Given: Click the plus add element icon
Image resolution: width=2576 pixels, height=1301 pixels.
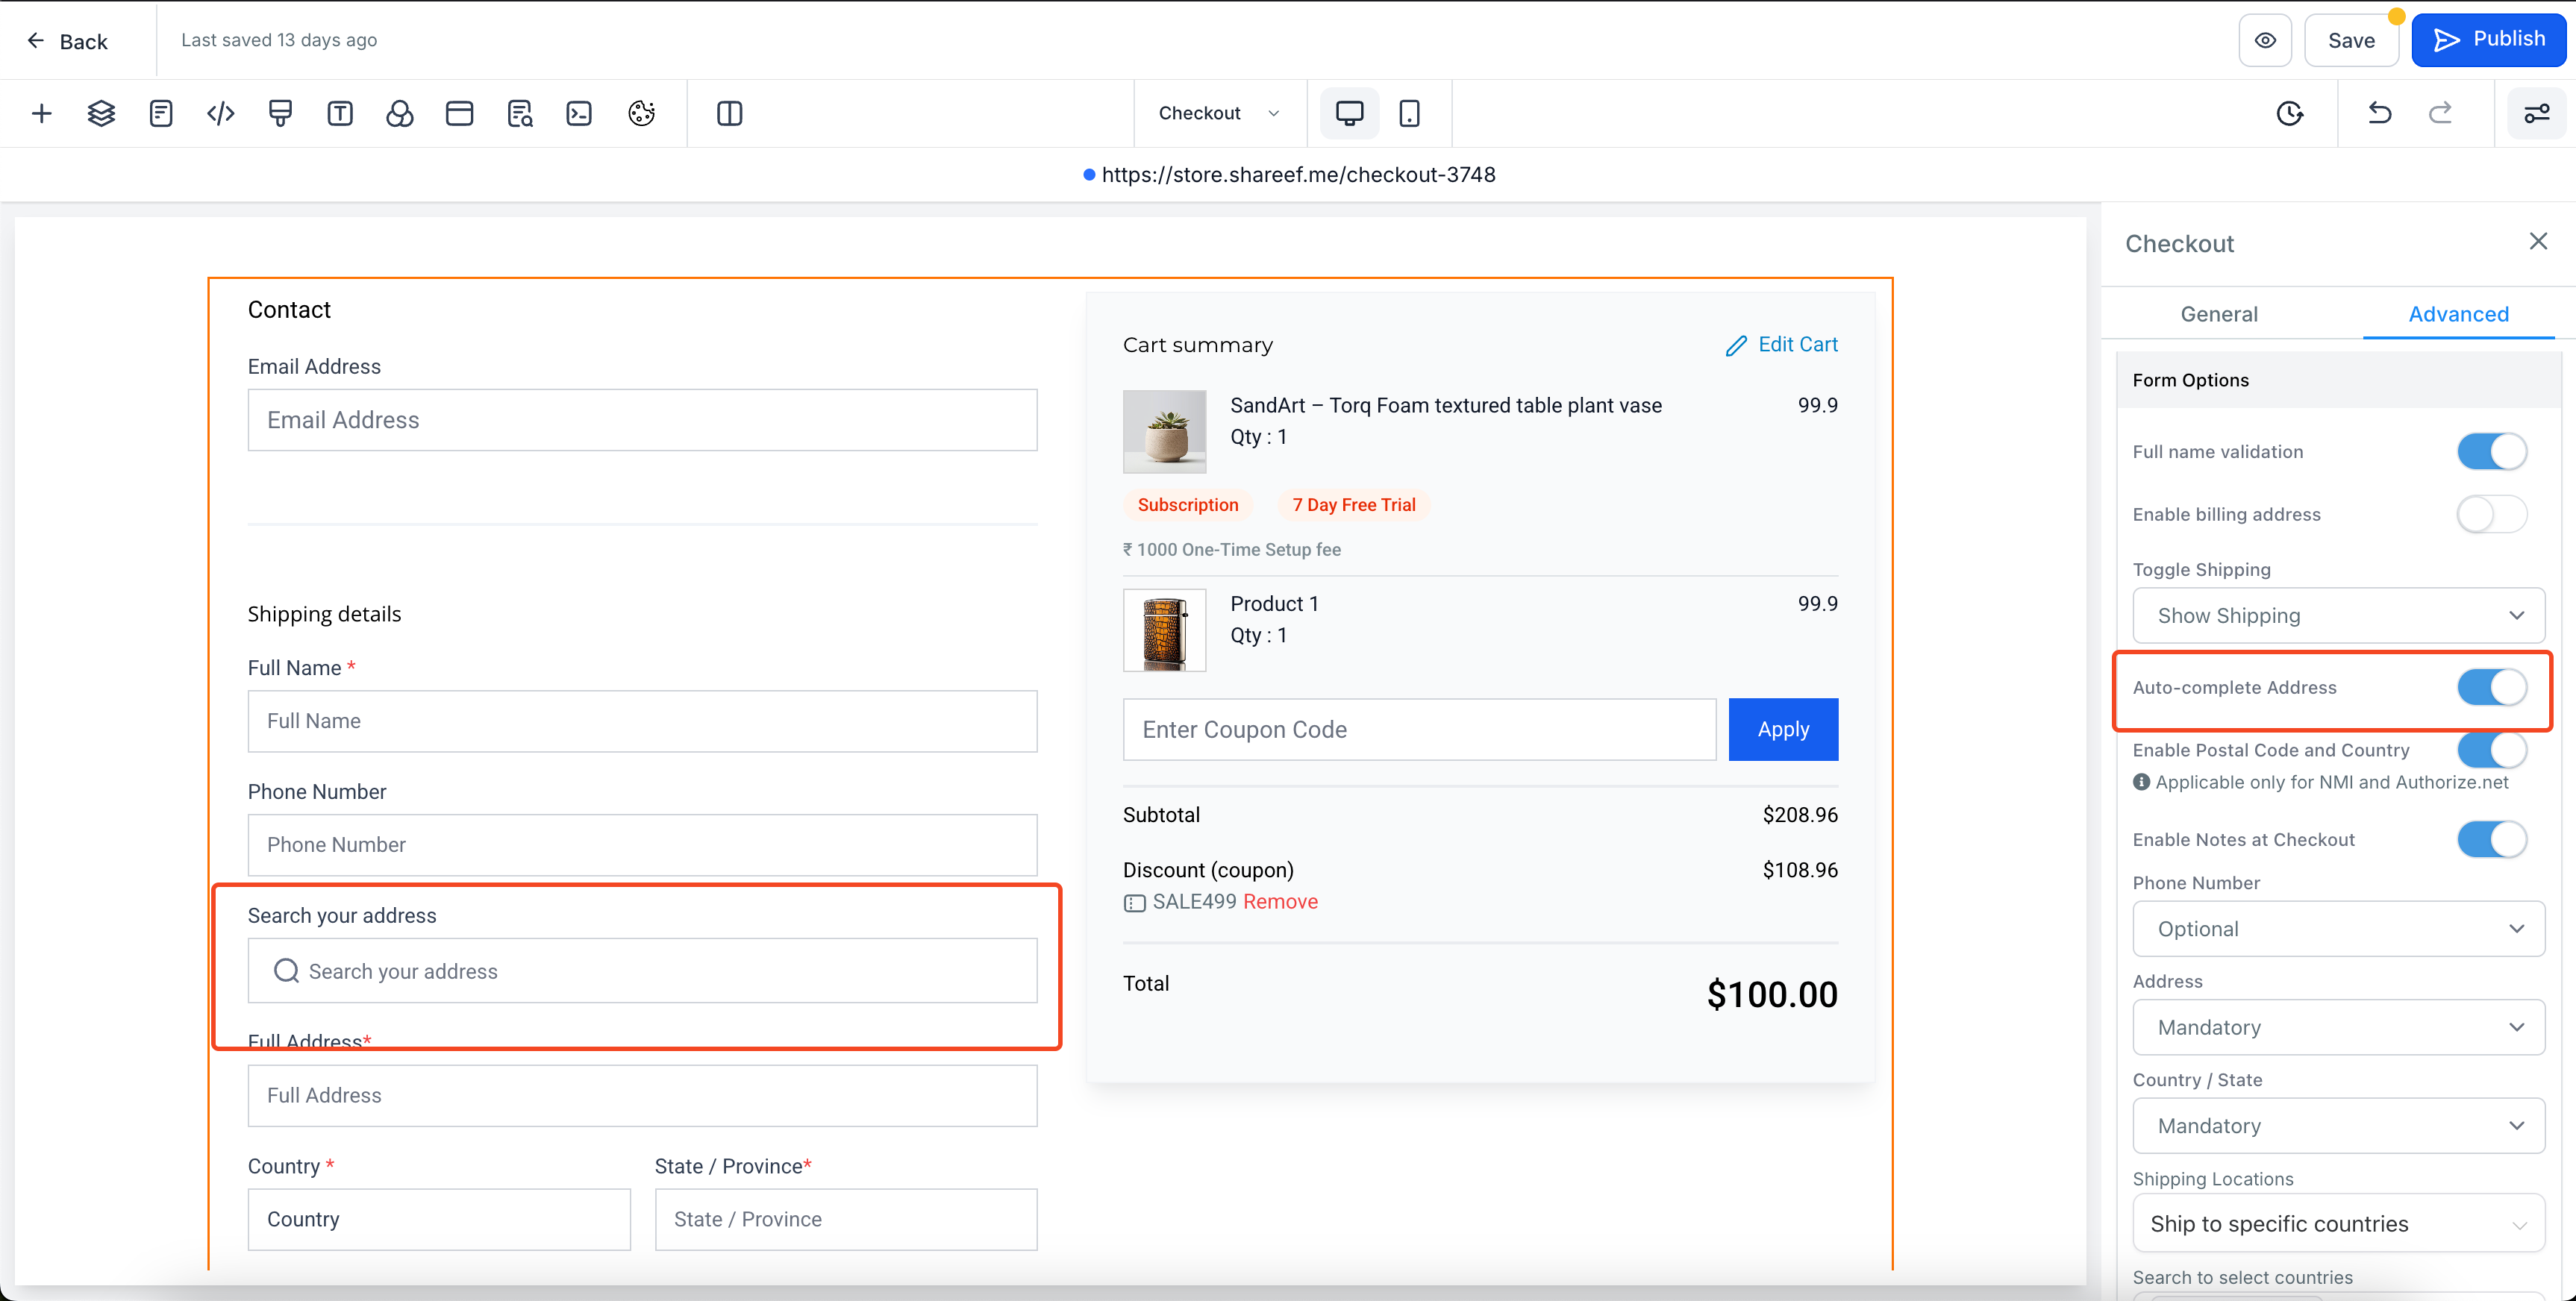Looking at the screenshot, I should pyautogui.click(x=41, y=114).
